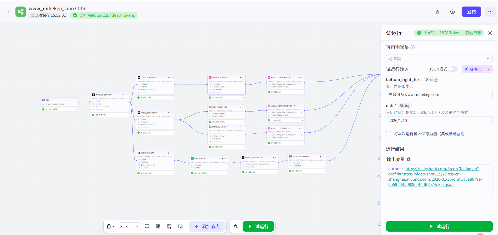Click the back arrow in the header
The height and width of the screenshot is (235, 498).
(x=9, y=11)
